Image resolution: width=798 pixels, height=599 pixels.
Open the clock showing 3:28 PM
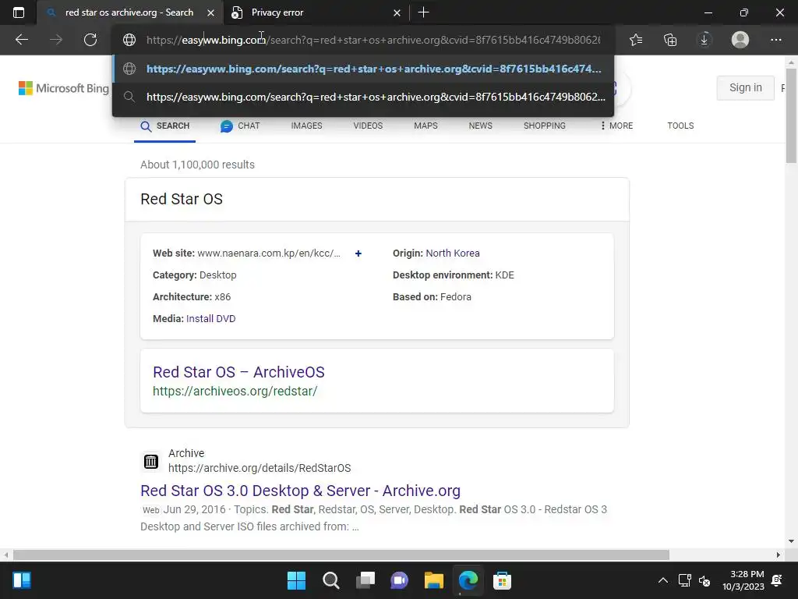743,580
